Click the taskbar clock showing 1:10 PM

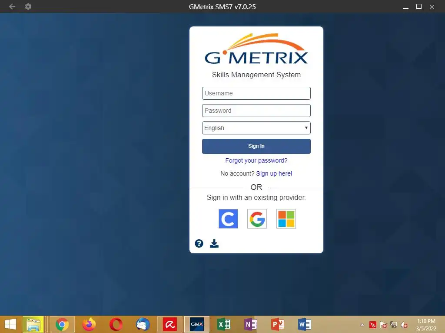[x=426, y=325]
